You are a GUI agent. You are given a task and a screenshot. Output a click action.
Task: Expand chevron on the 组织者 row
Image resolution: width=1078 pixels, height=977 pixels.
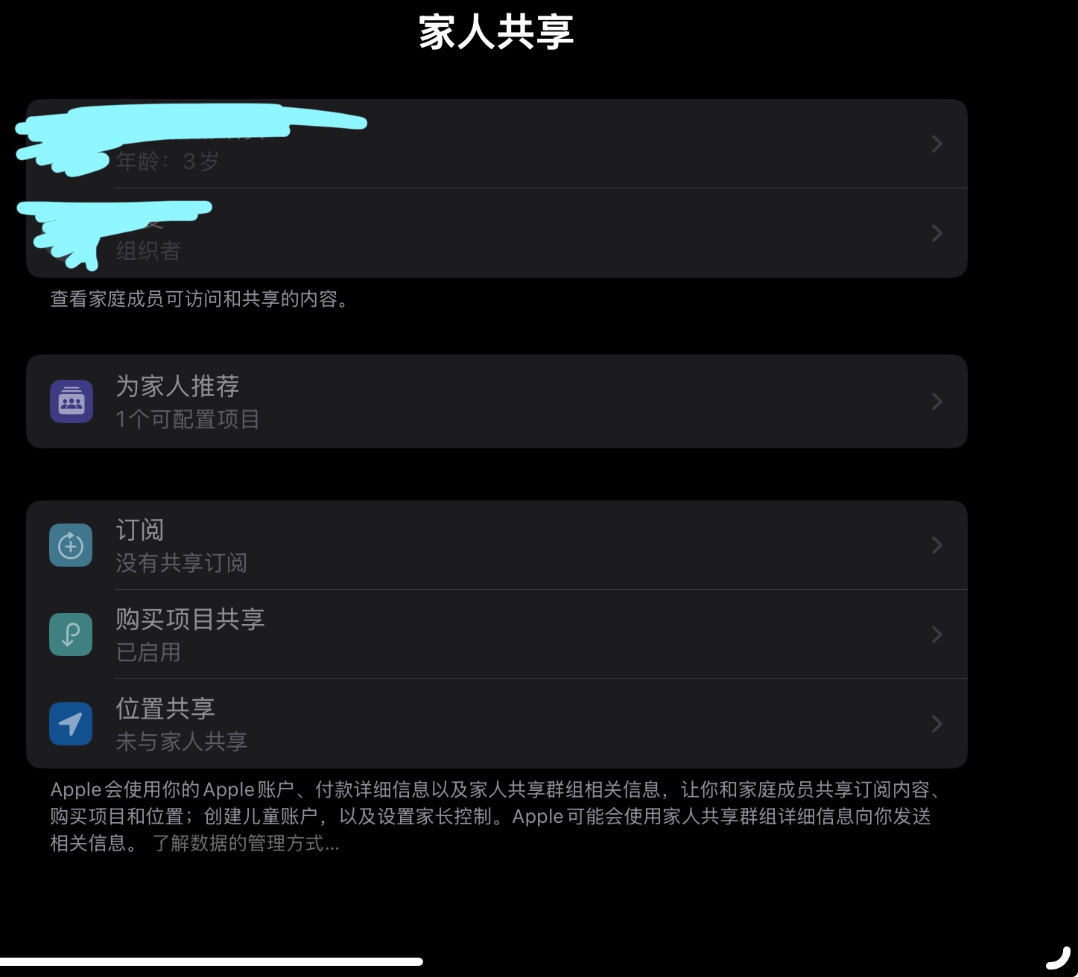click(937, 233)
